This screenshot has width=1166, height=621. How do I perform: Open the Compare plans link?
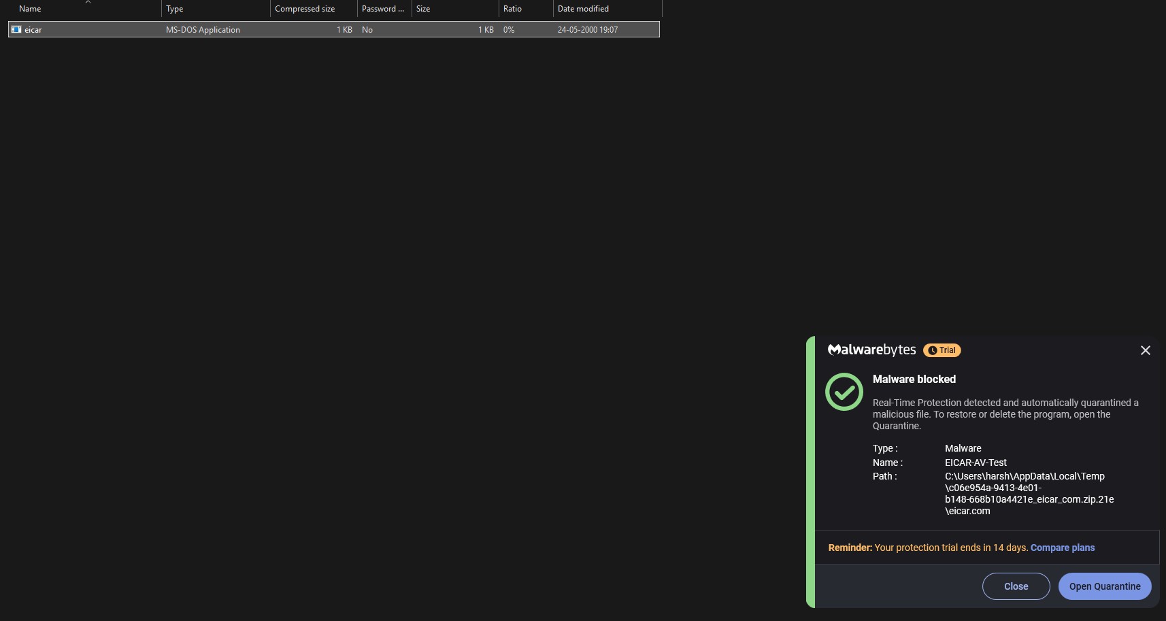[x=1063, y=548]
